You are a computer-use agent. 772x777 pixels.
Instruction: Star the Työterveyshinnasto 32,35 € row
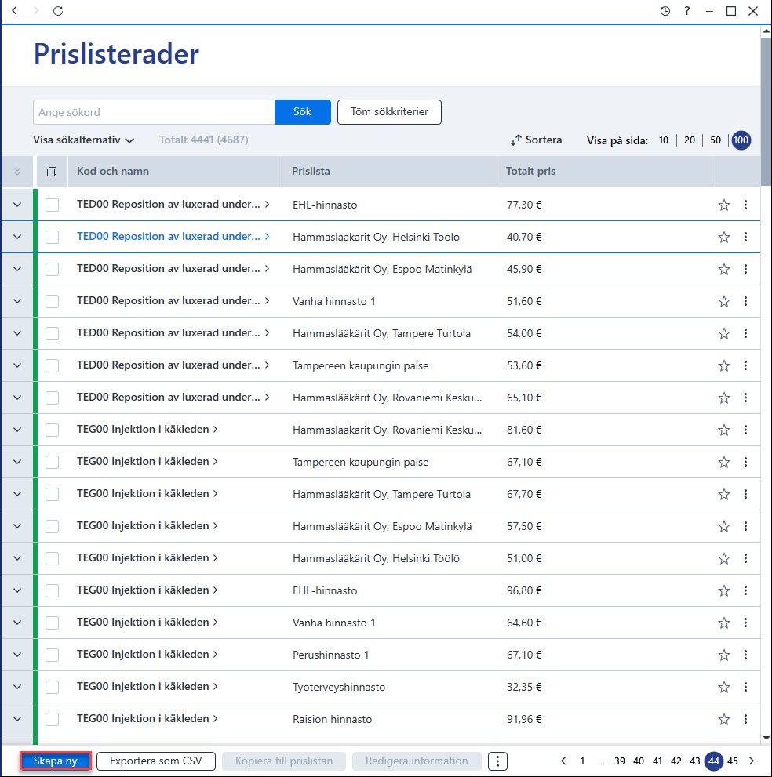click(724, 687)
